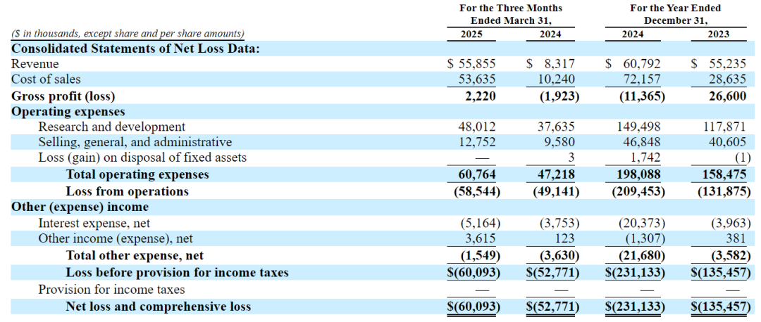761x322 pixels.
Task: Select Research and development value 37,635
Action: (556, 127)
